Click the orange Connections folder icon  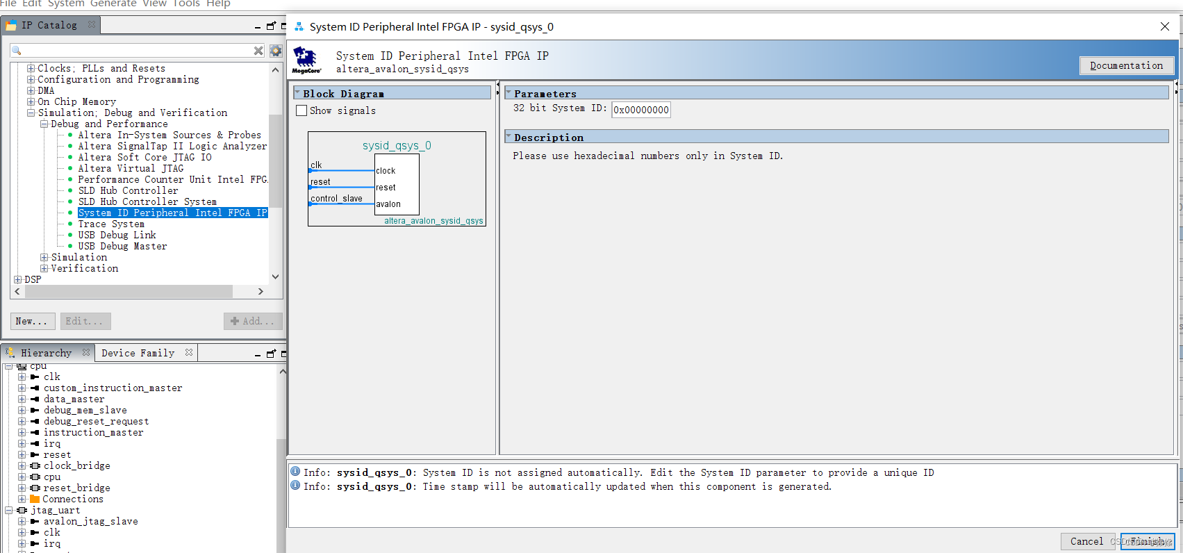click(35, 499)
